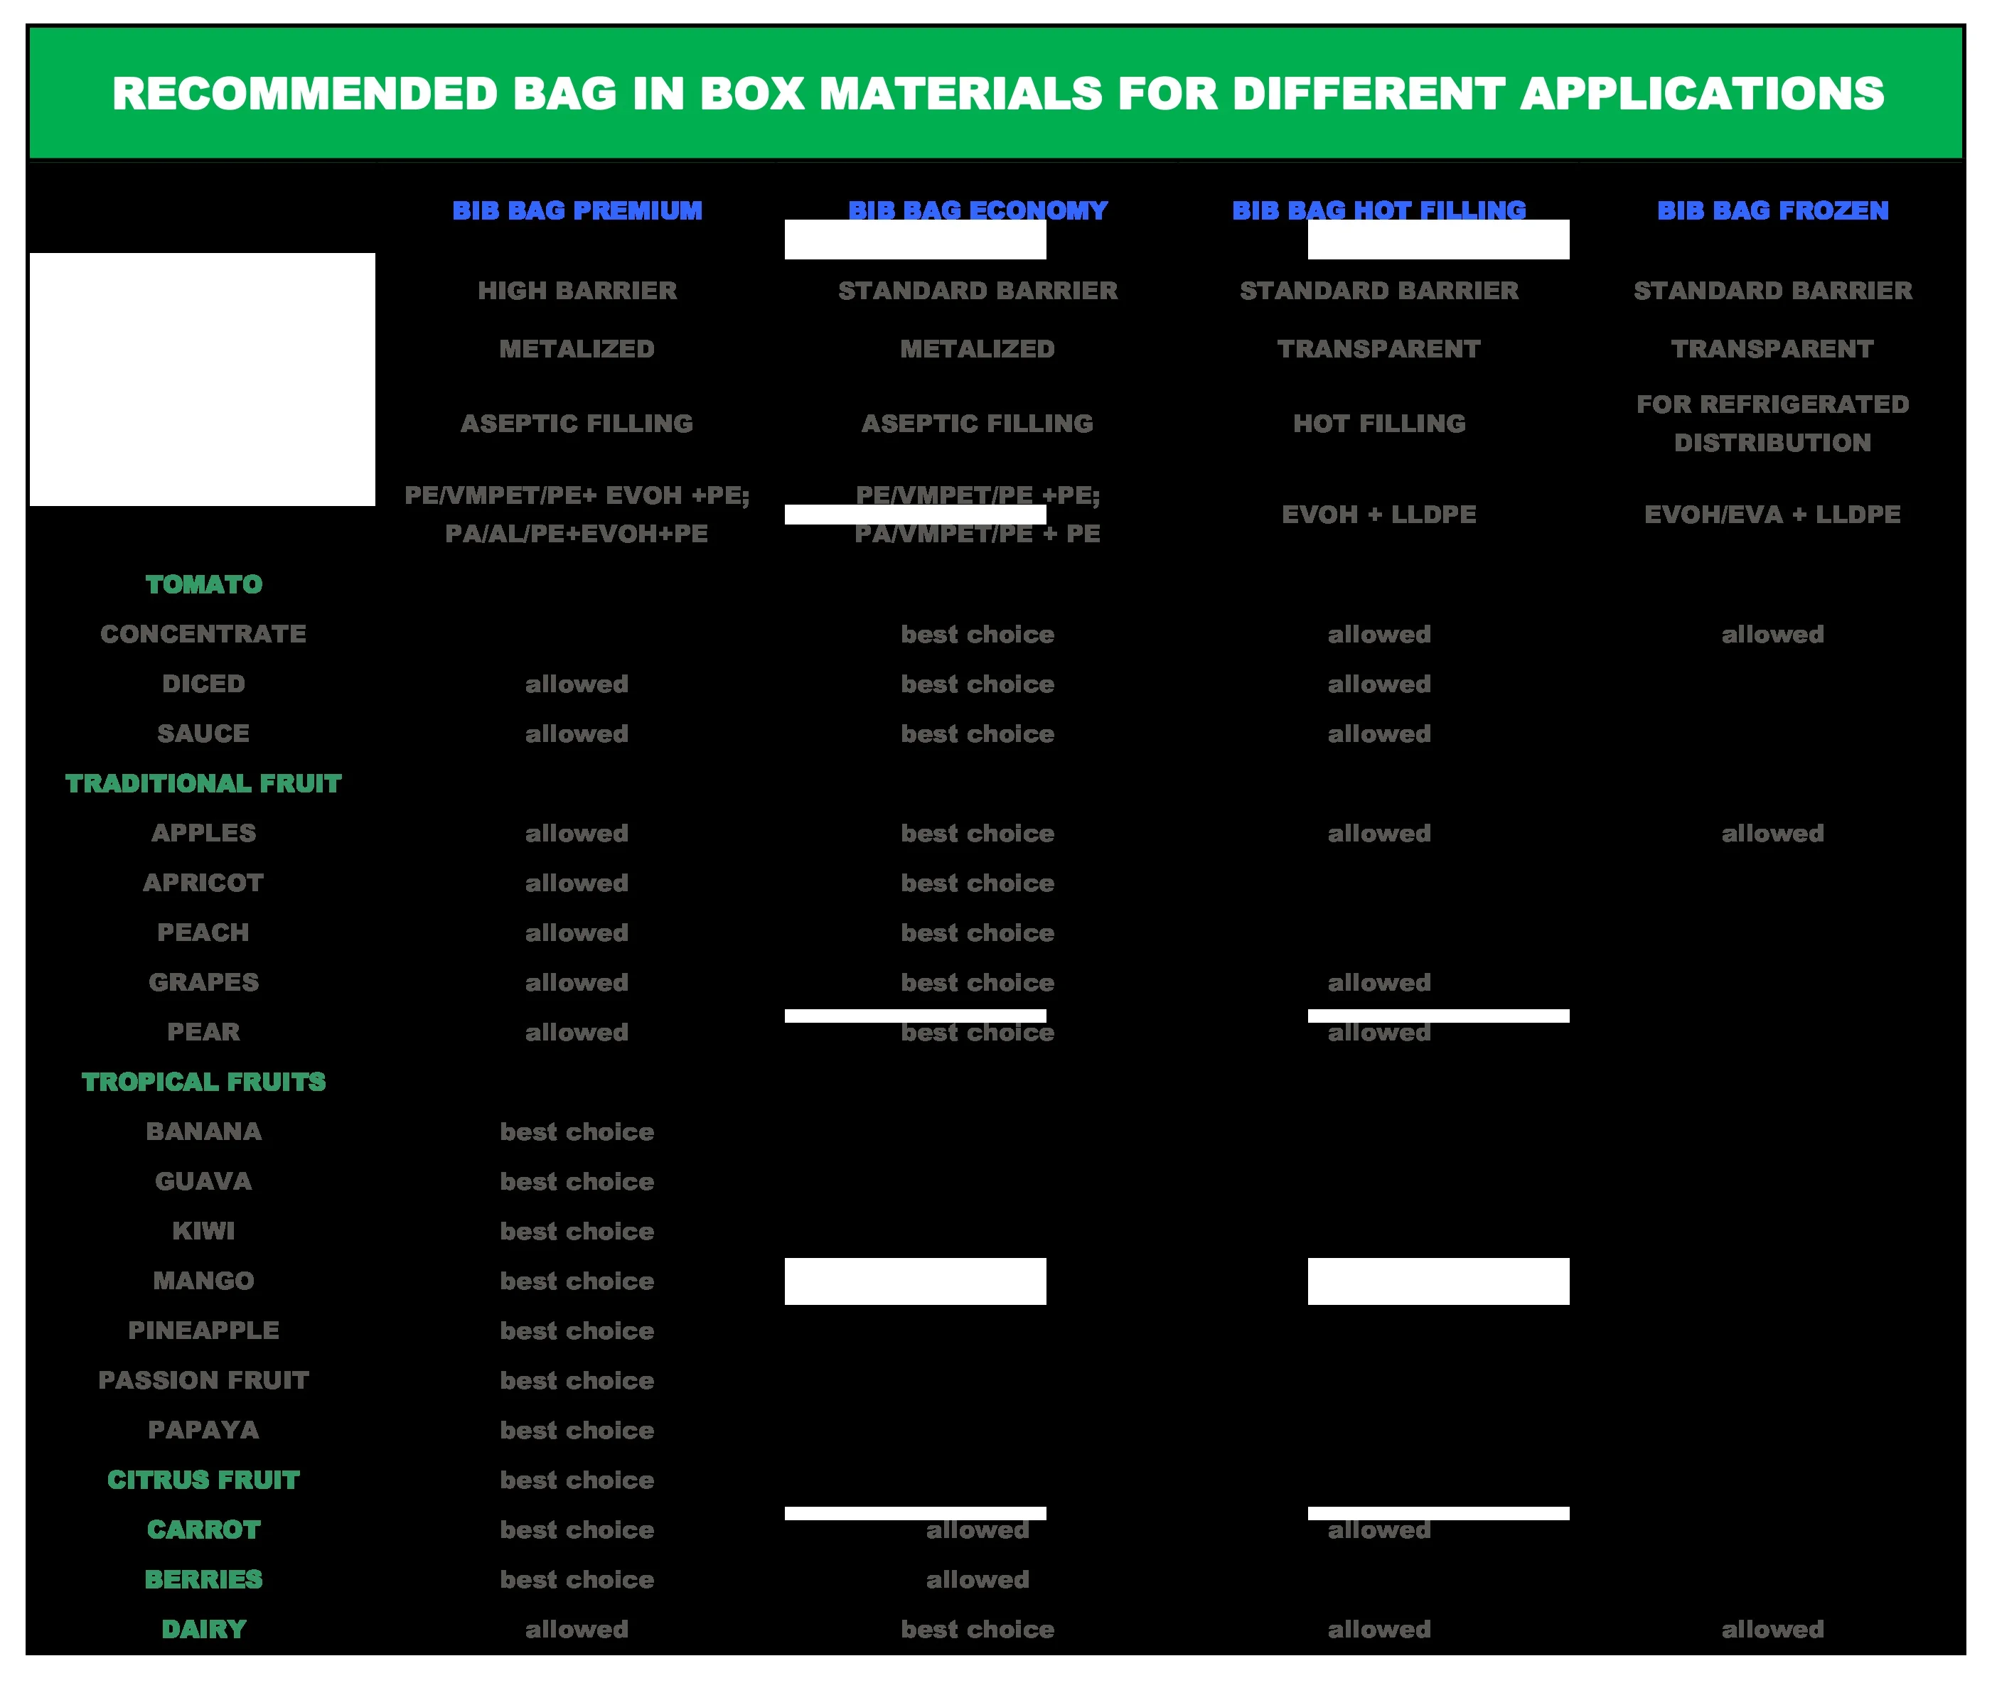Click KIWI's best choice Premium cell
Image resolution: width=1992 pixels, height=1683 pixels.
click(577, 1231)
